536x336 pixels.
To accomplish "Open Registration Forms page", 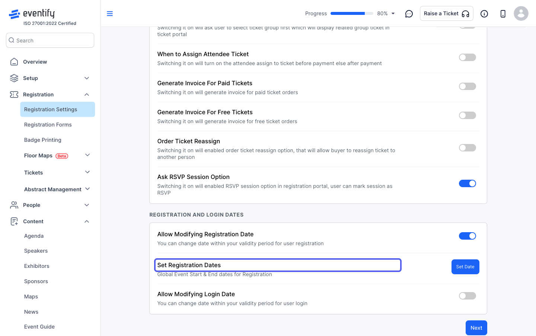I will click(x=48, y=125).
